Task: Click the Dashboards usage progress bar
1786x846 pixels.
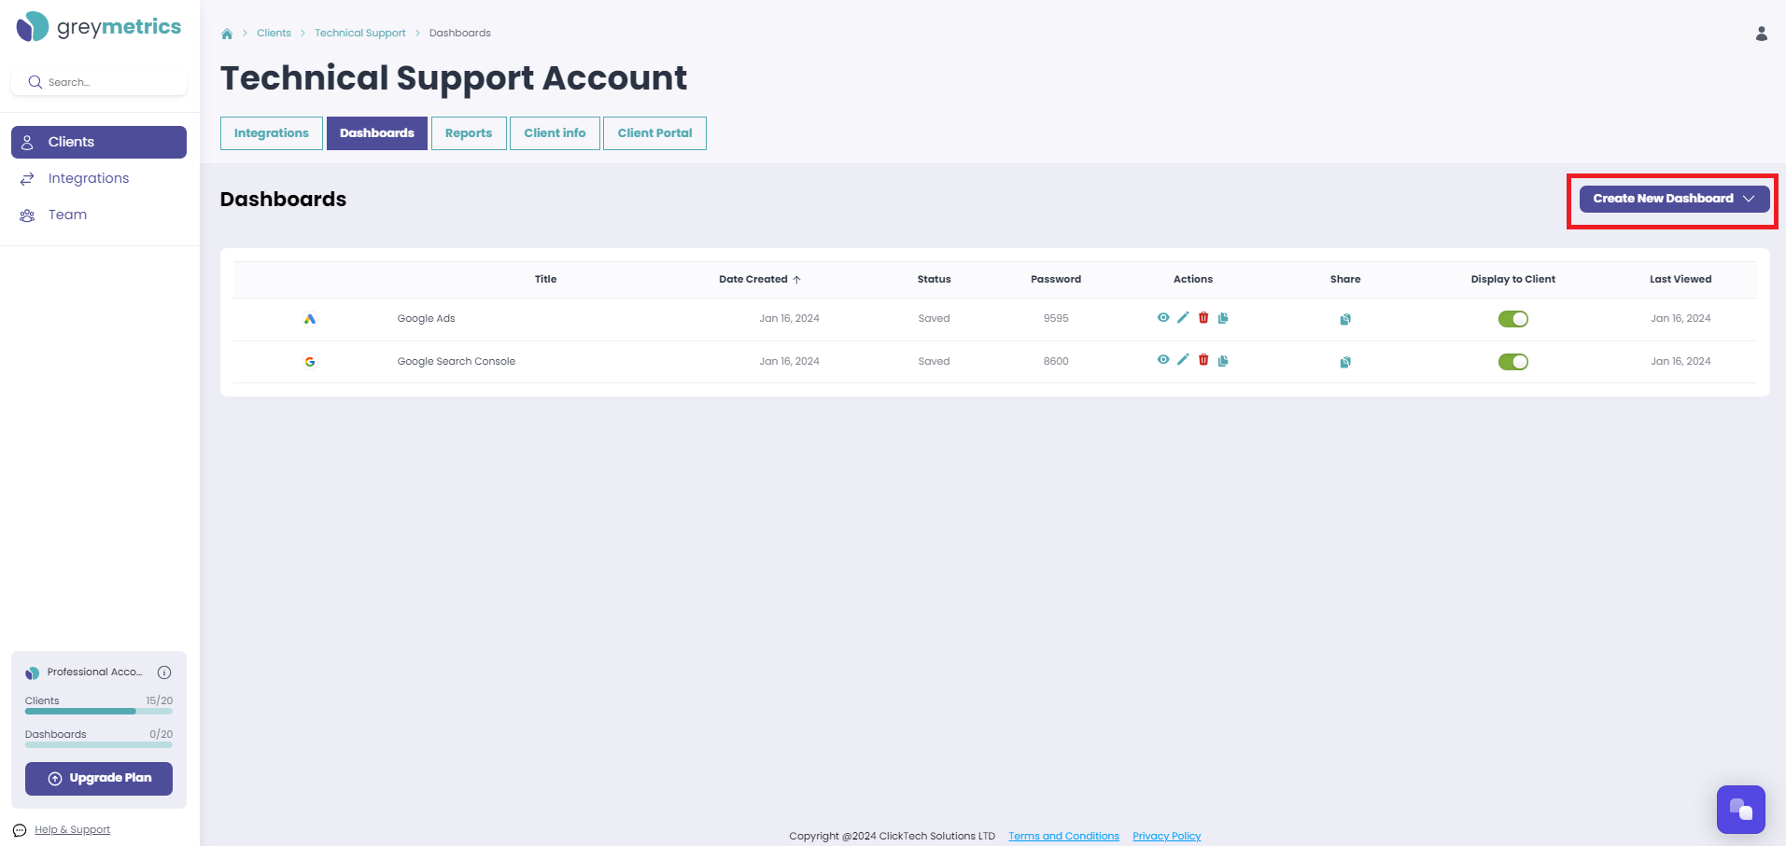Action: (x=99, y=744)
